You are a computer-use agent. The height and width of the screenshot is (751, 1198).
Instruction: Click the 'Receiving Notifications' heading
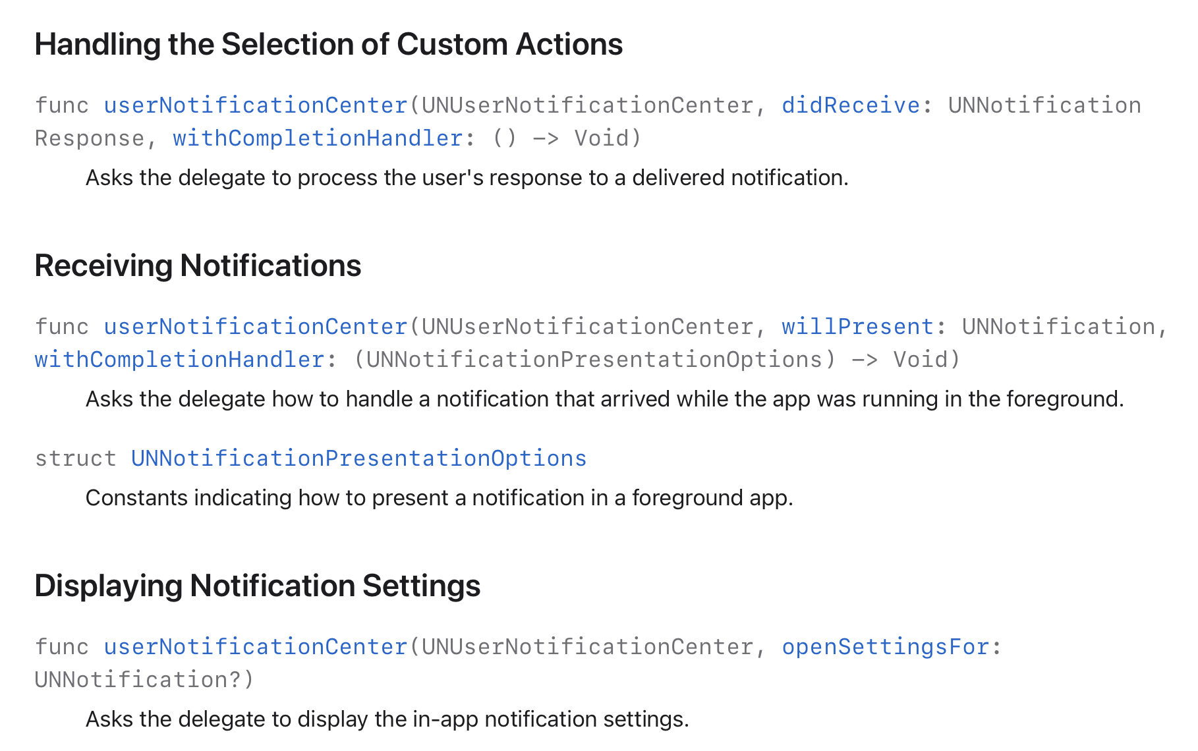click(x=198, y=266)
